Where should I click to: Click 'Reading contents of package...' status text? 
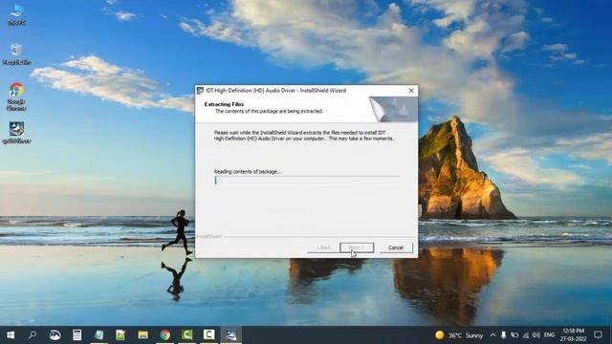(248, 172)
